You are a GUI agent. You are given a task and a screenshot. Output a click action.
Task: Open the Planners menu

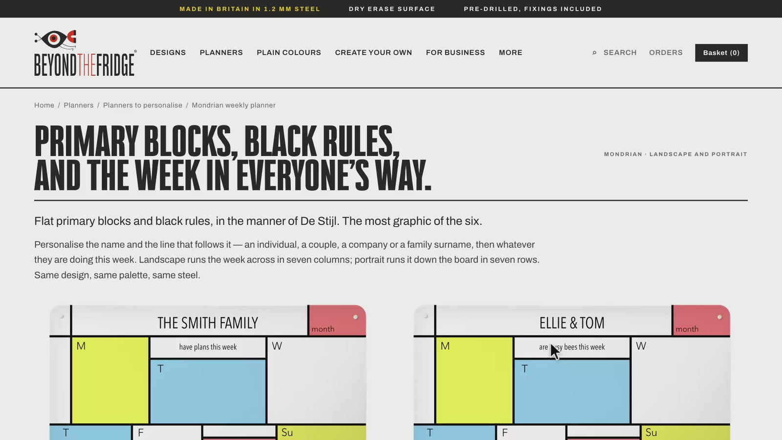pyautogui.click(x=221, y=53)
